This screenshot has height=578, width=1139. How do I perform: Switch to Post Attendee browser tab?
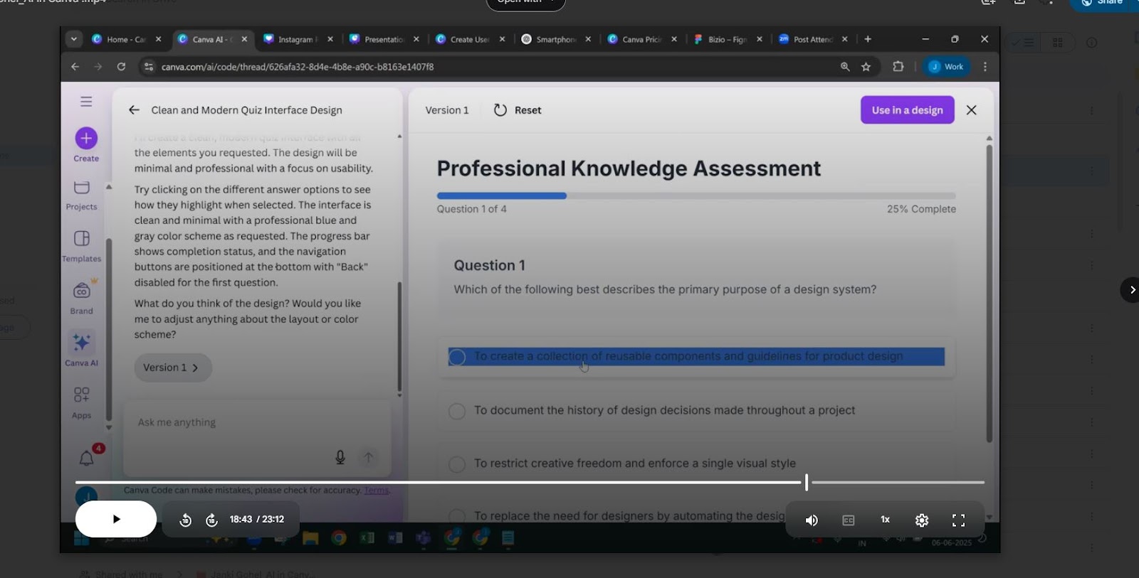click(x=812, y=39)
